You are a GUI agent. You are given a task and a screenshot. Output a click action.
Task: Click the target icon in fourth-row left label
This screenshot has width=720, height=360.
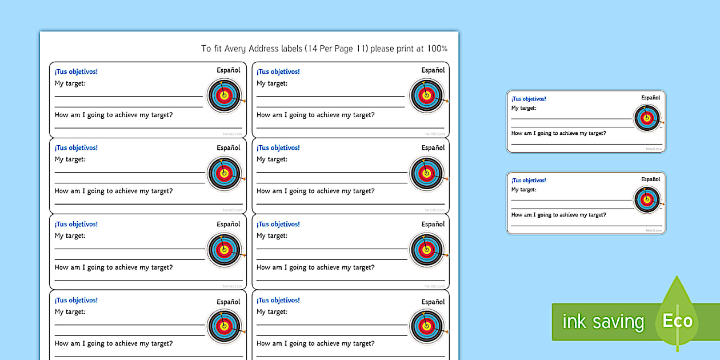pyautogui.click(x=224, y=326)
